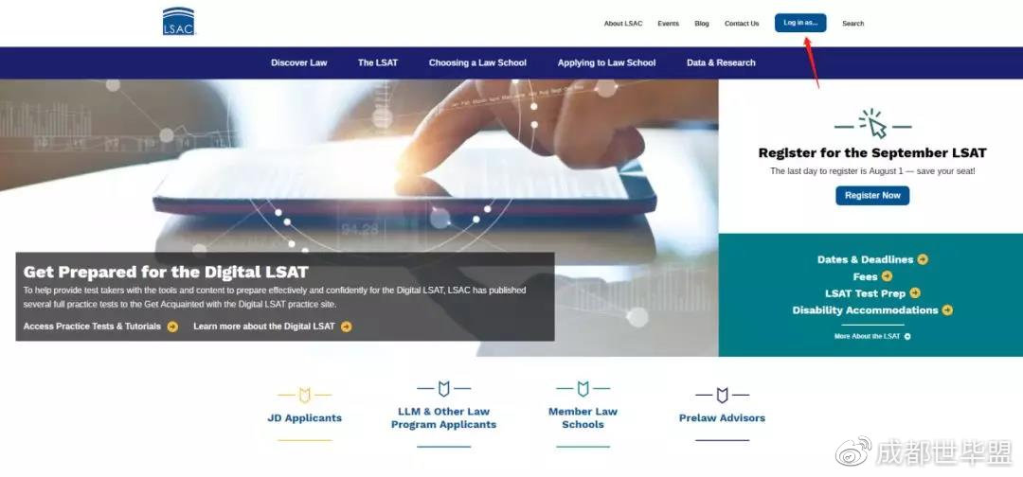Go to the Events page
The height and width of the screenshot is (477, 1023).
point(668,24)
